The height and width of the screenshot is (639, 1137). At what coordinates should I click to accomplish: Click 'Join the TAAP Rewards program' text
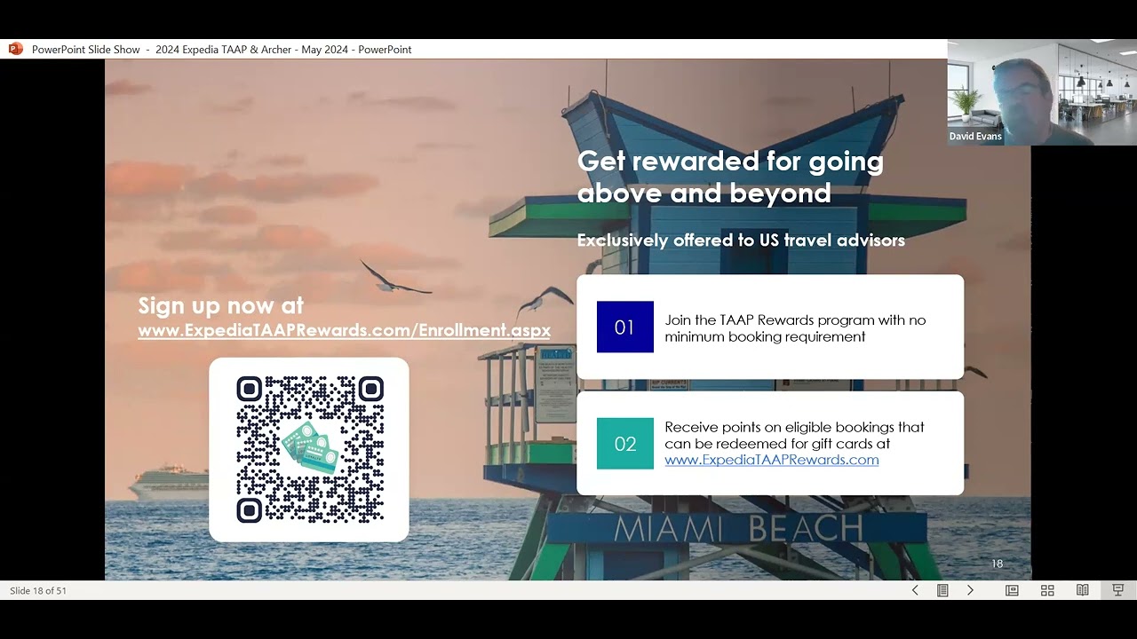(x=769, y=319)
